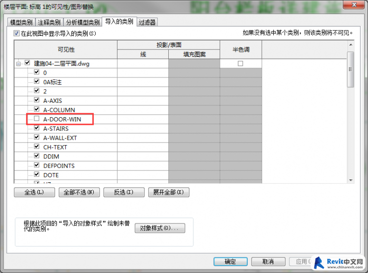Uncheck the 建施04-二层平面.dwg visibility checkbox

point(27,63)
